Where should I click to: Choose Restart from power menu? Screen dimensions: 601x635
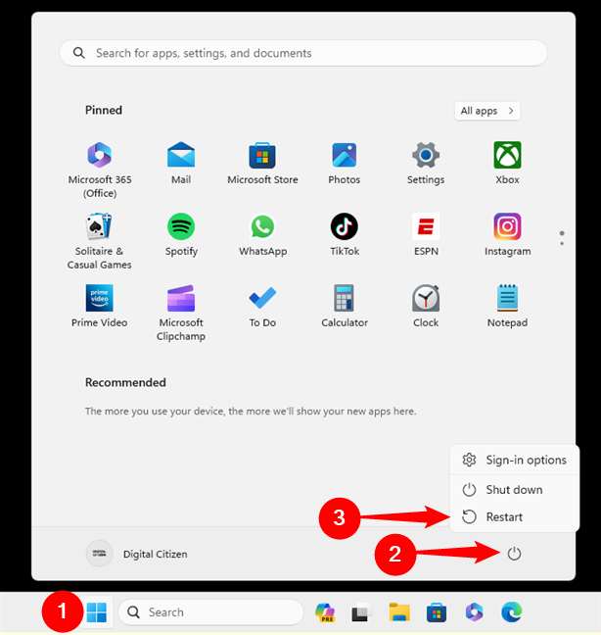tap(515, 516)
